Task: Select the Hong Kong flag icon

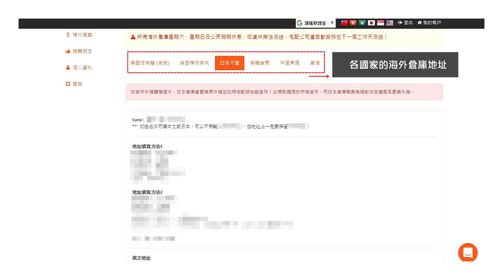Action: click(353, 23)
